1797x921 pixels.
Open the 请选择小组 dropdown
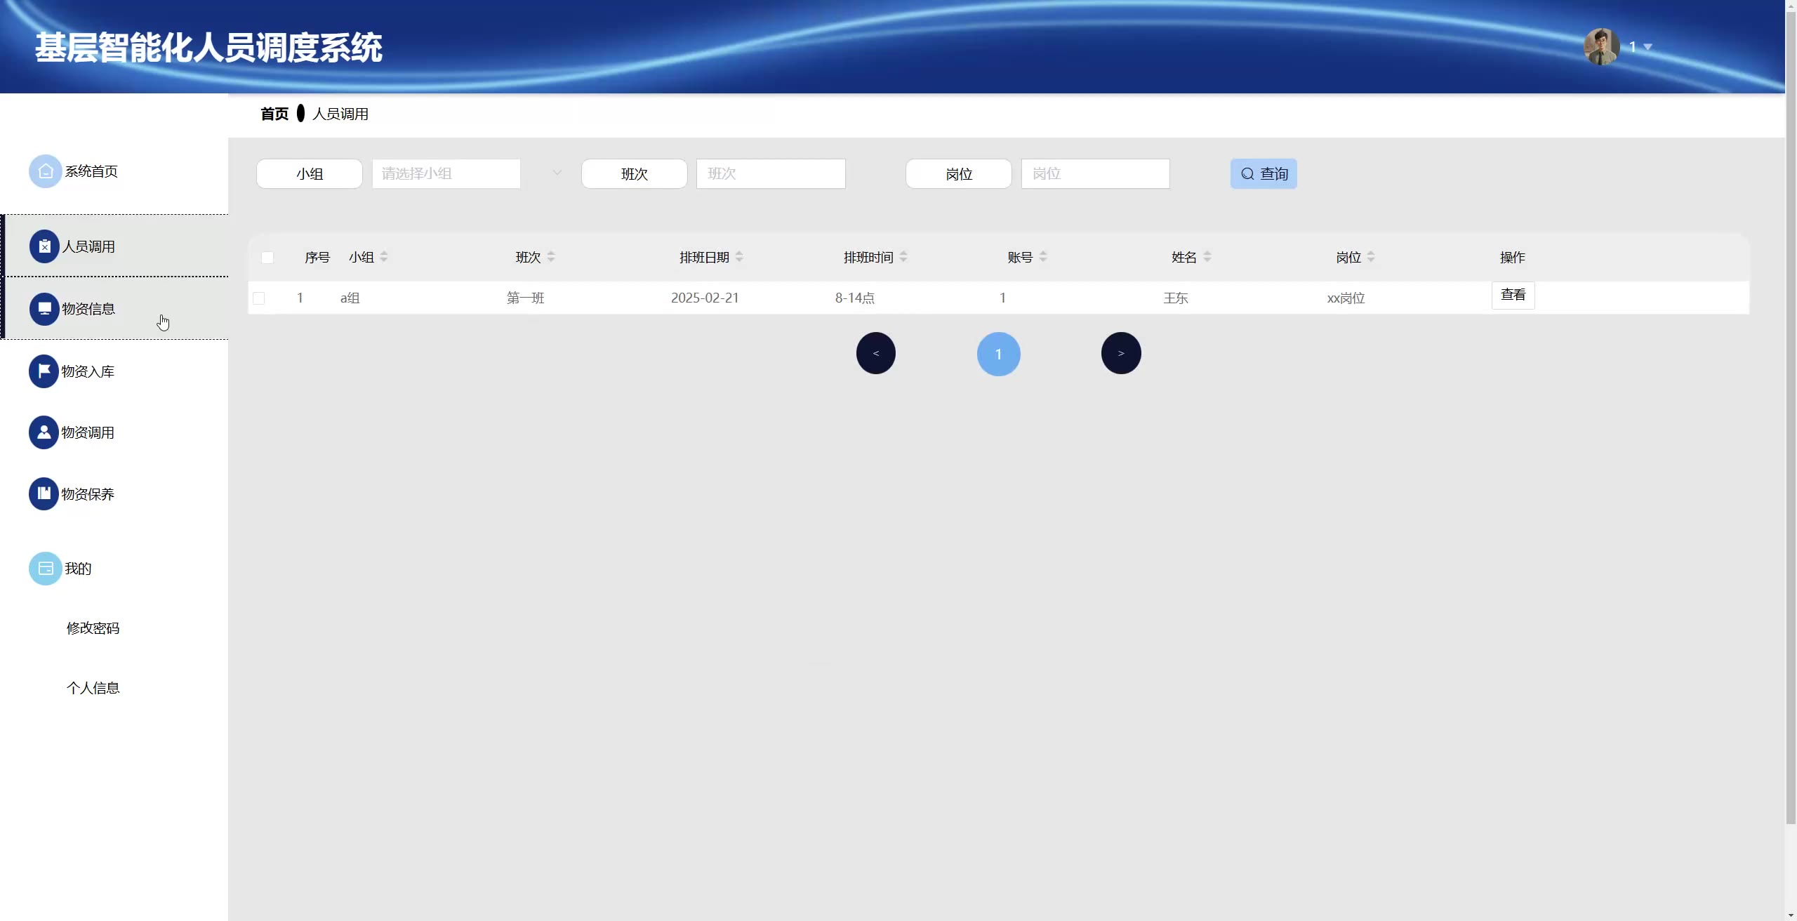pos(446,173)
